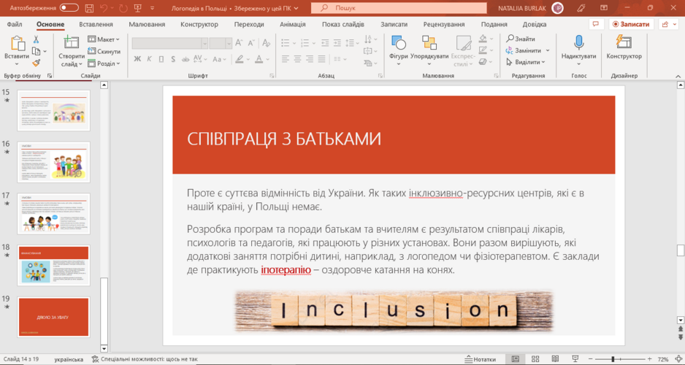Click the українська language indicator
This screenshot has height=365, width=685.
[69, 359]
